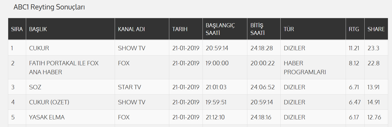Click the YASAK ELMA program title
The width and height of the screenshot is (392, 127).
(x=47, y=117)
